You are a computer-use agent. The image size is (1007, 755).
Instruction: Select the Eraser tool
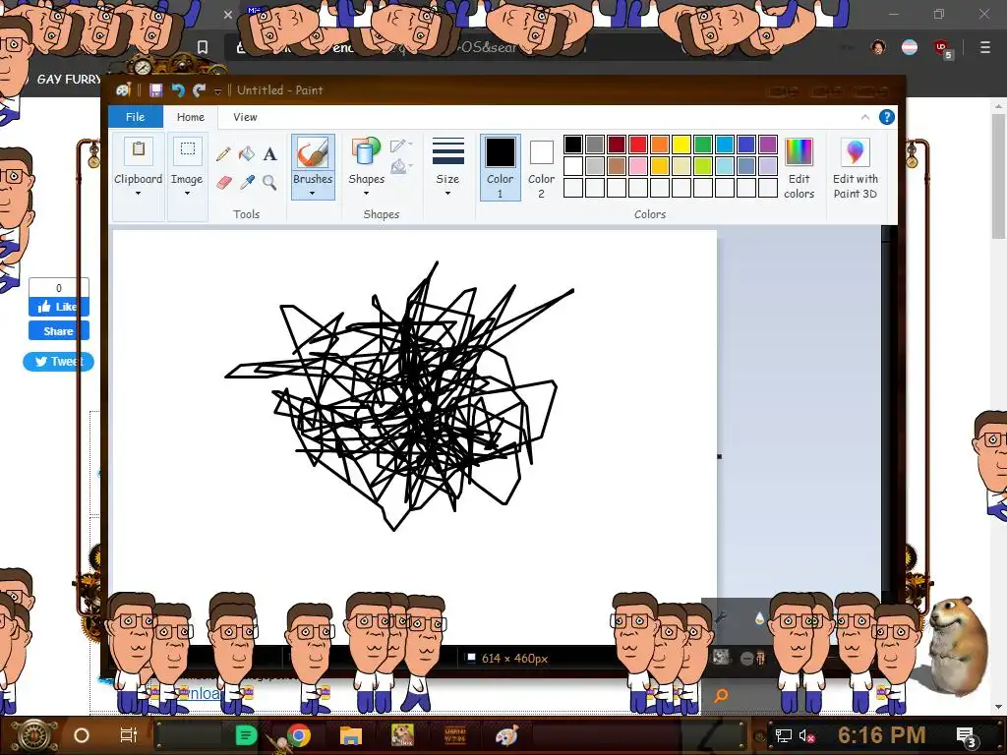click(x=223, y=183)
